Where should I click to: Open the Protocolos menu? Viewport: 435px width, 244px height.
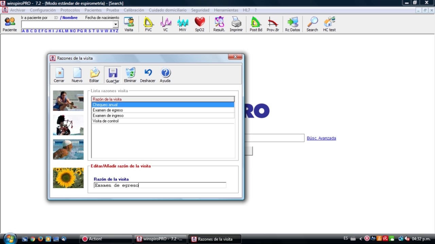[x=70, y=10]
